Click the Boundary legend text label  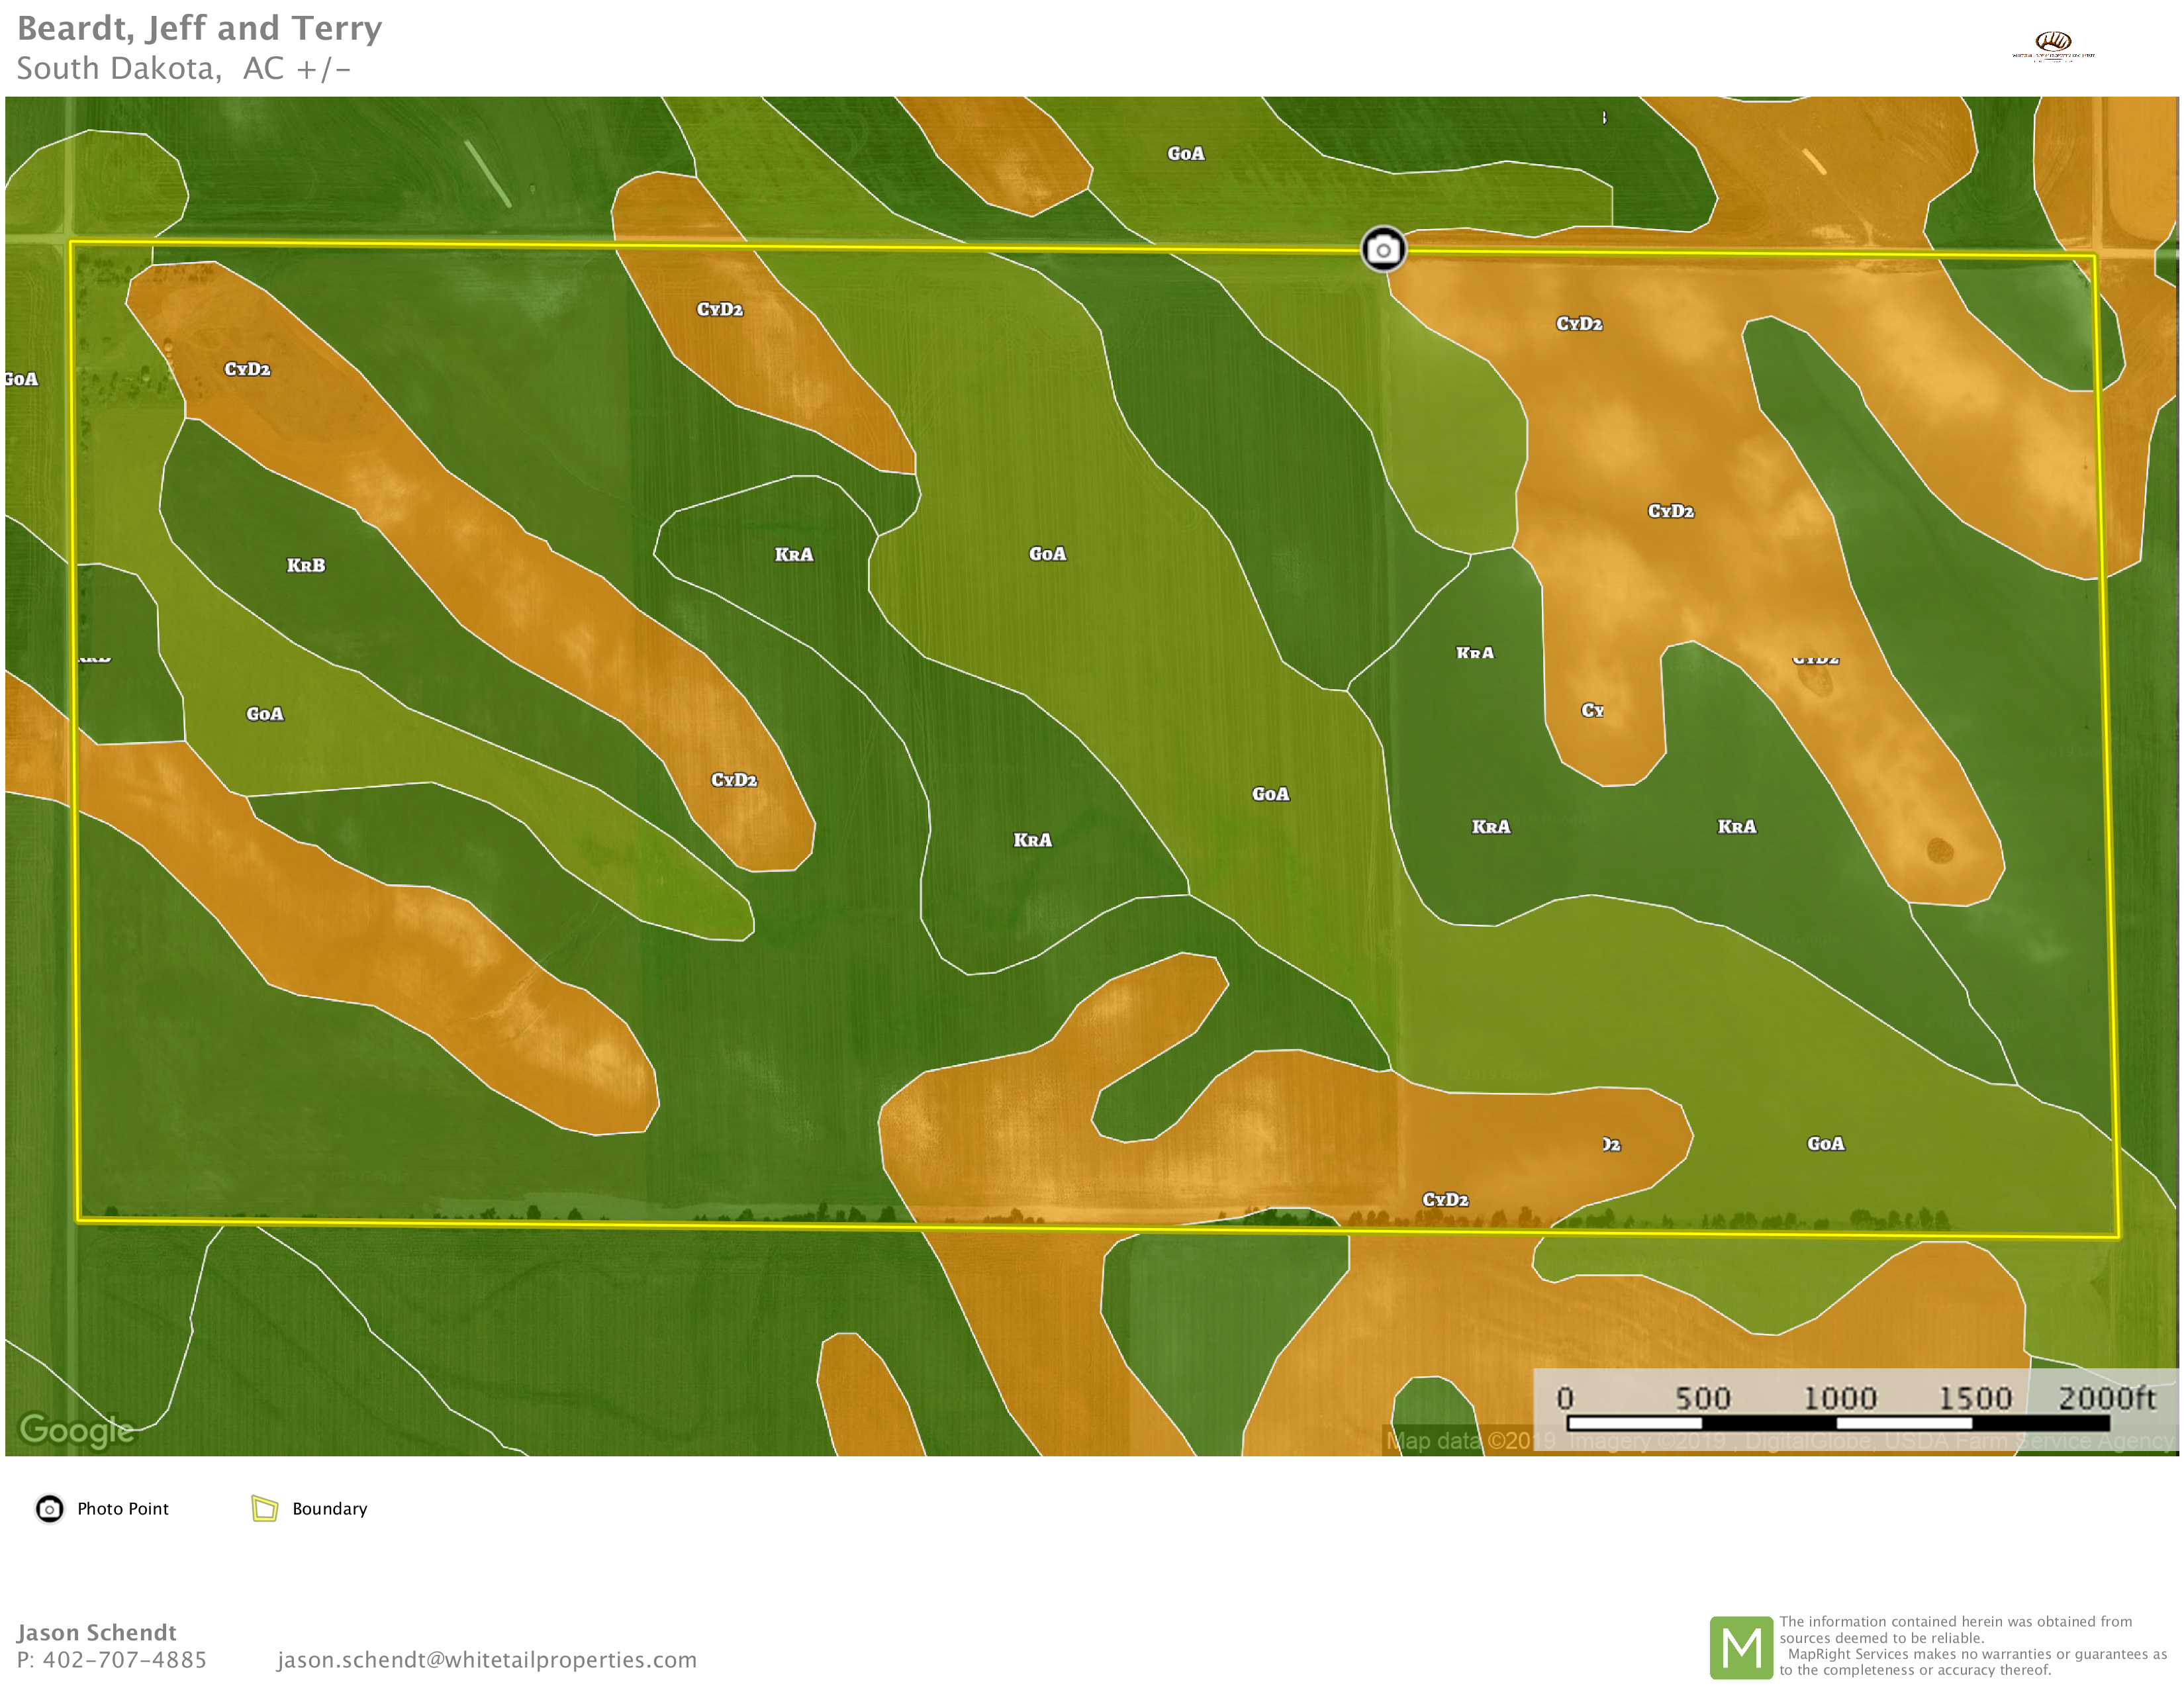pyautogui.click(x=329, y=1508)
